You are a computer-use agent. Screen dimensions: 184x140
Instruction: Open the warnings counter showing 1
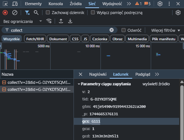[138, 4]
